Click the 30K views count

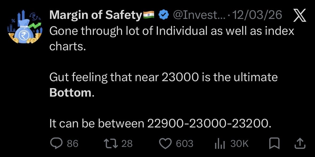tap(239, 144)
